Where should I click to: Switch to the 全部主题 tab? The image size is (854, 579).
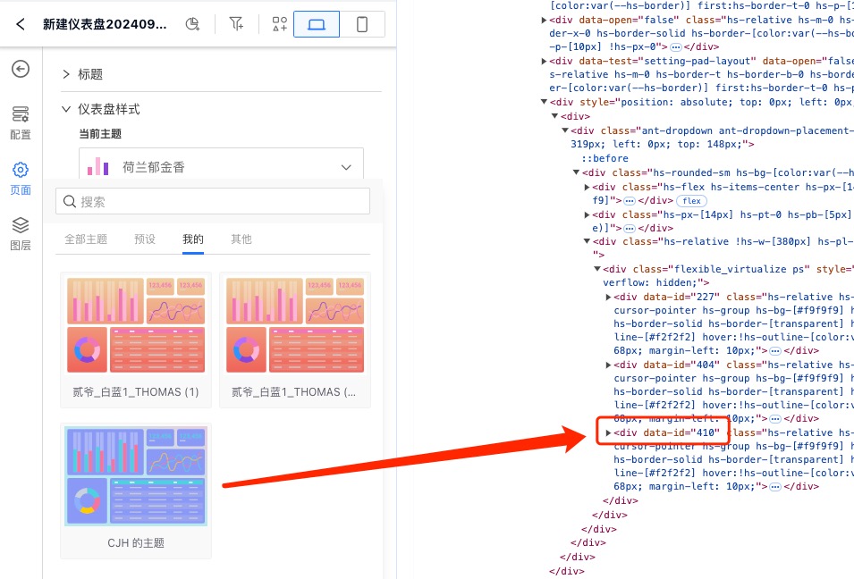(x=86, y=239)
